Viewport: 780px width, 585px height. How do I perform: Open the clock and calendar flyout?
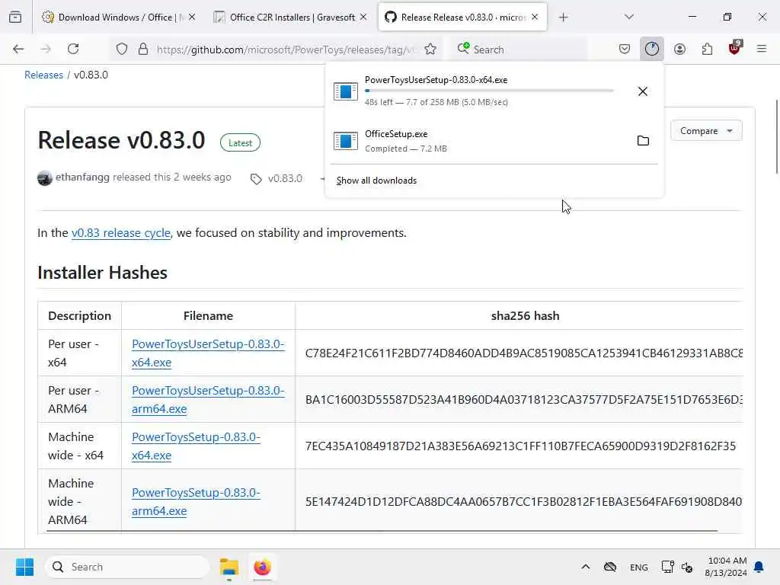726,567
